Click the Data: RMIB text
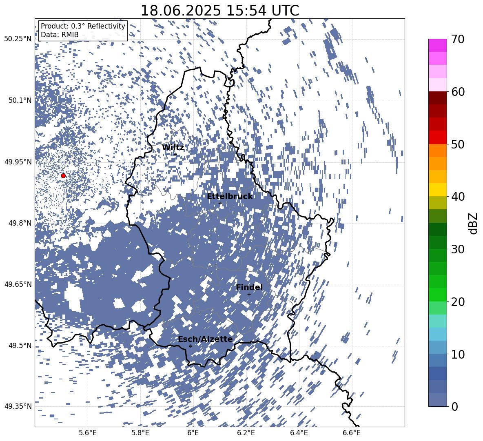Viewport: 483px width, 441px height. pyautogui.click(x=60, y=35)
